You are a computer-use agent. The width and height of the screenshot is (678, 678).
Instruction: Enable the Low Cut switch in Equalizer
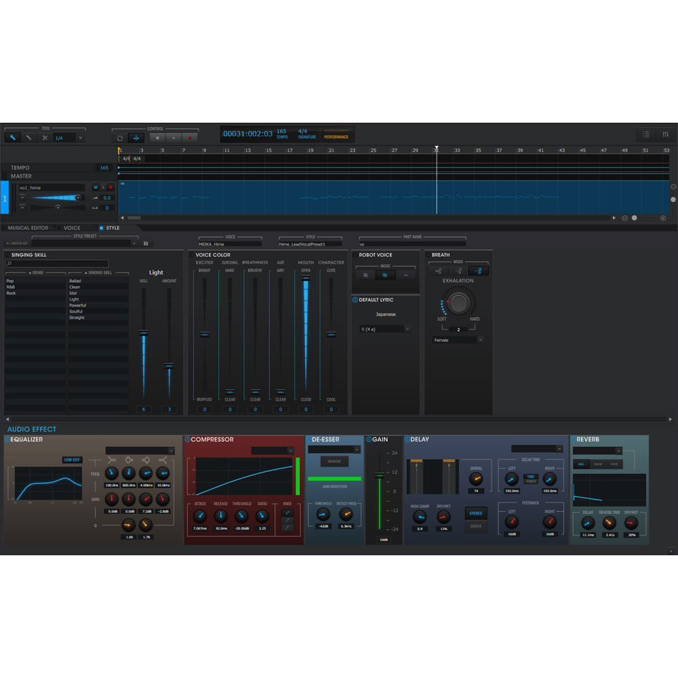(72, 460)
